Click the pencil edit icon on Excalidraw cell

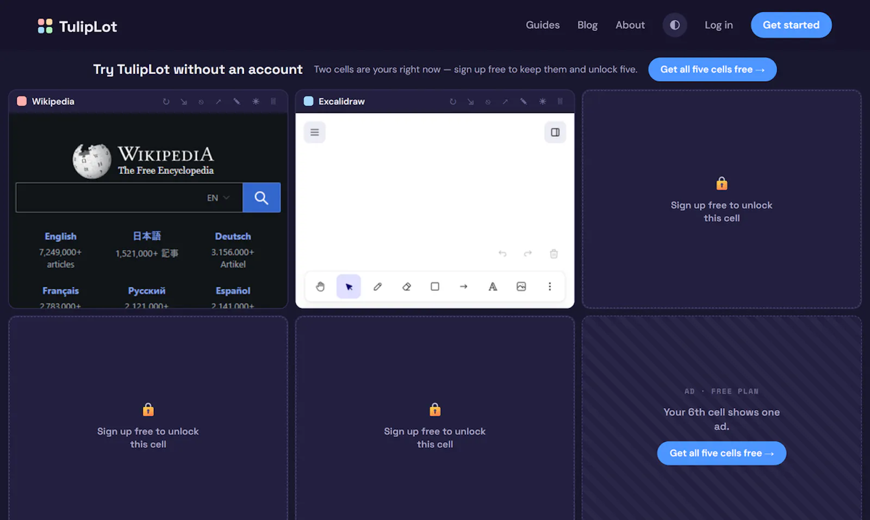(x=523, y=102)
